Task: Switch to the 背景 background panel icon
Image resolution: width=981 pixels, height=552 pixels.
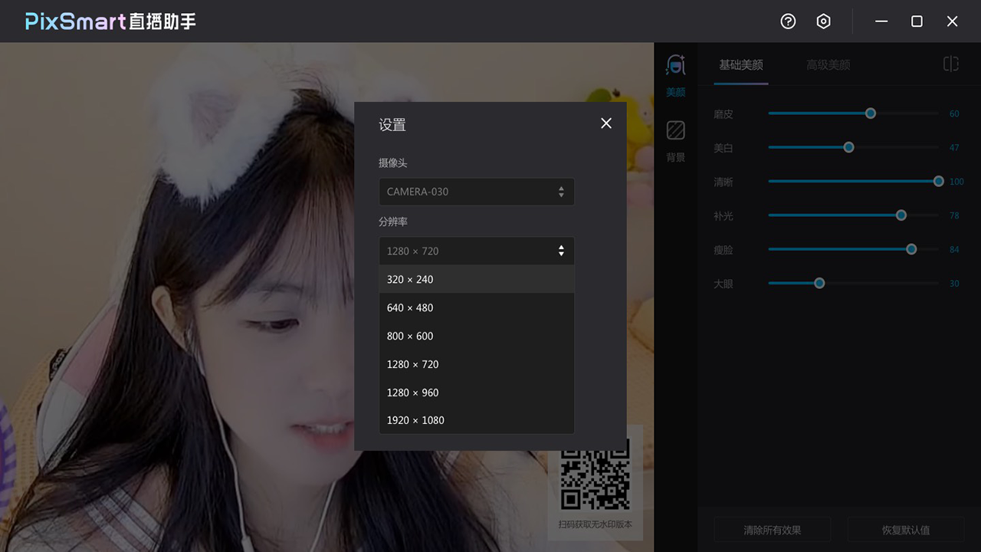Action: coord(675,138)
